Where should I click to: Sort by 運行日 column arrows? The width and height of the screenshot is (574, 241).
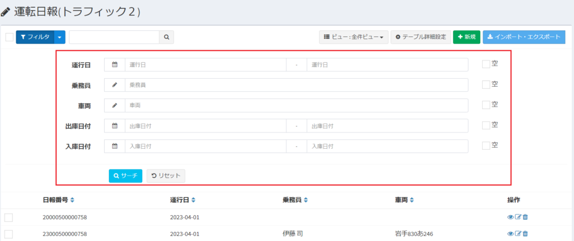pos(193,200)
